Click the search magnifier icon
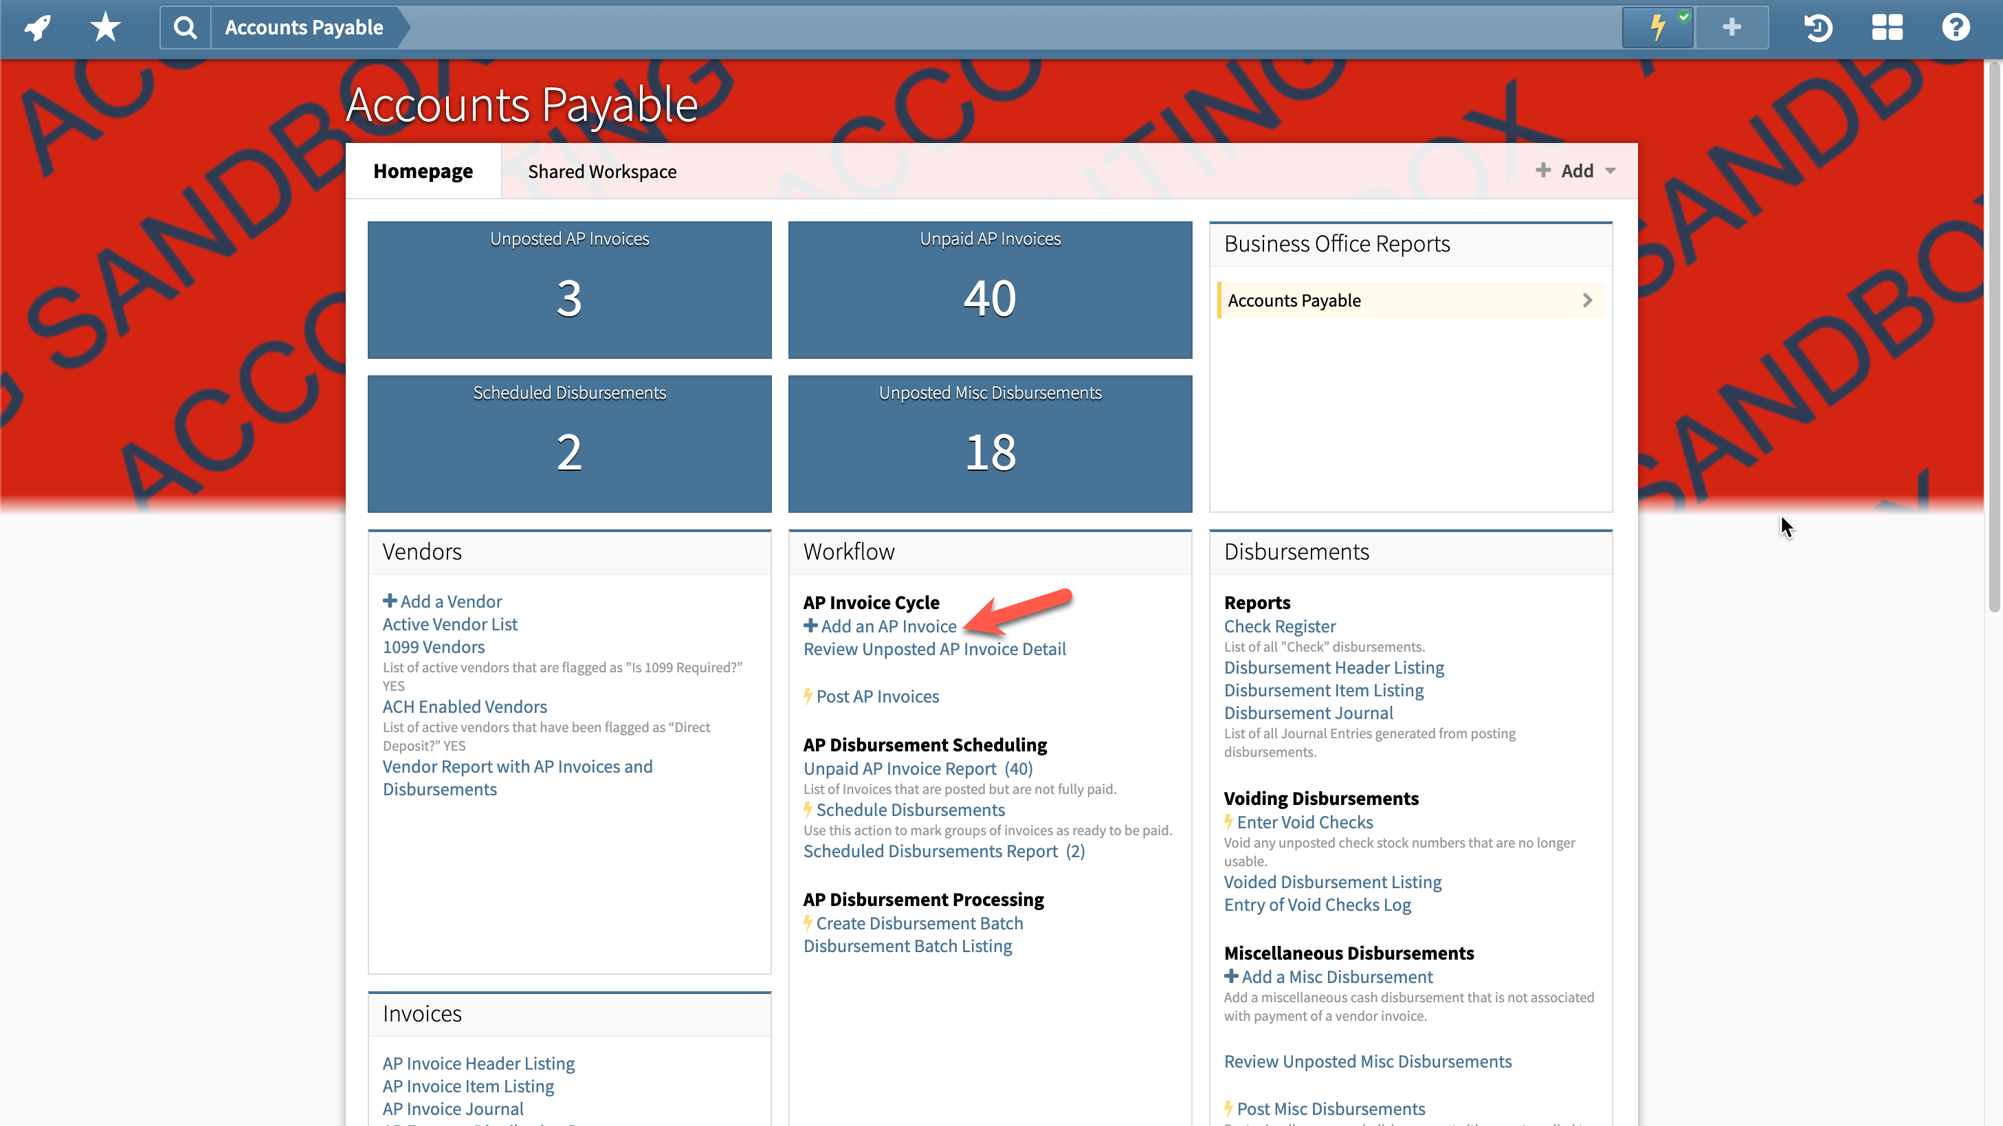The image size is (2003, 1126). tap(185, 28)
